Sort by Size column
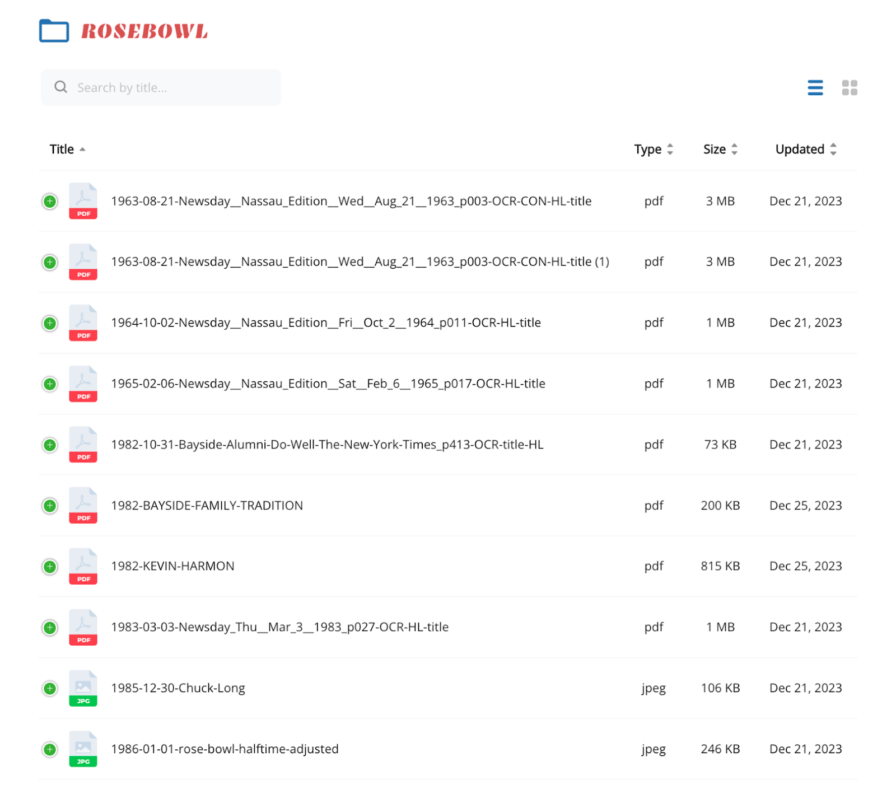 tap(720, 149)
